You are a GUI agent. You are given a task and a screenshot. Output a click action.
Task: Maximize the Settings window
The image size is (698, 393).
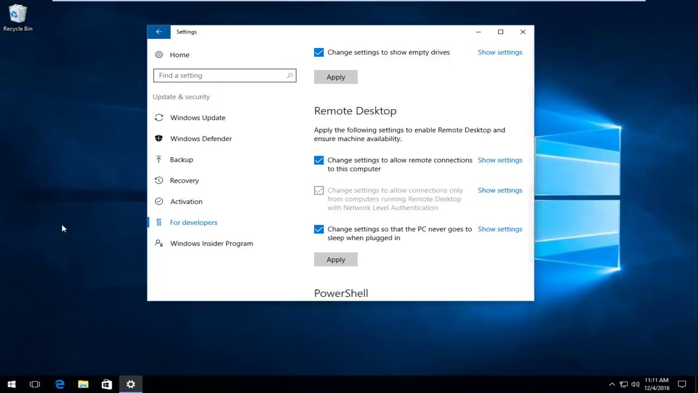pyautogui.click(x=501, y=32)
